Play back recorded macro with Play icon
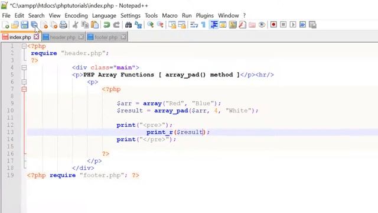This screenshot has height=213, width=378. [293, 25]
